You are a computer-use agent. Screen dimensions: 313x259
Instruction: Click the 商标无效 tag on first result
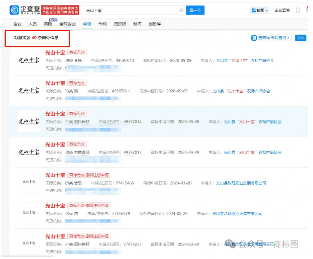(77, 52)
